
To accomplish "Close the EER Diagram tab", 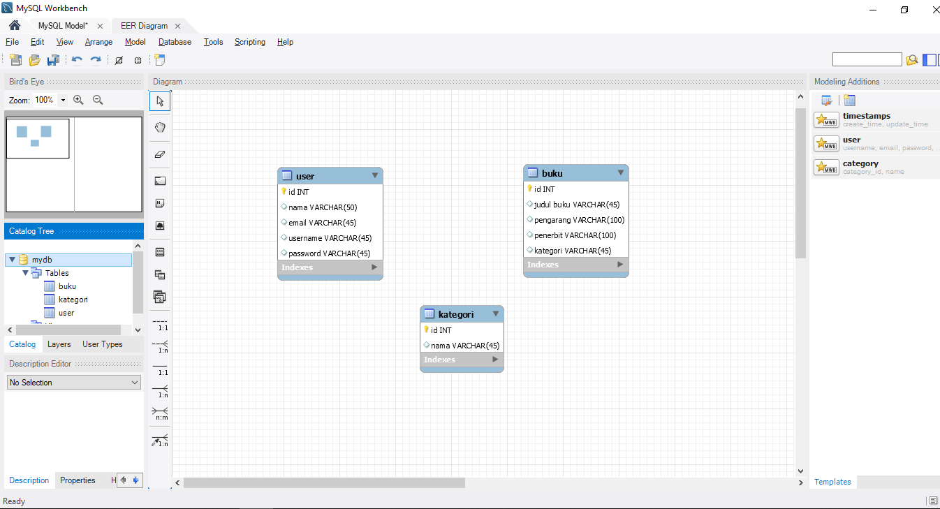I will click(x=177, y=26).
